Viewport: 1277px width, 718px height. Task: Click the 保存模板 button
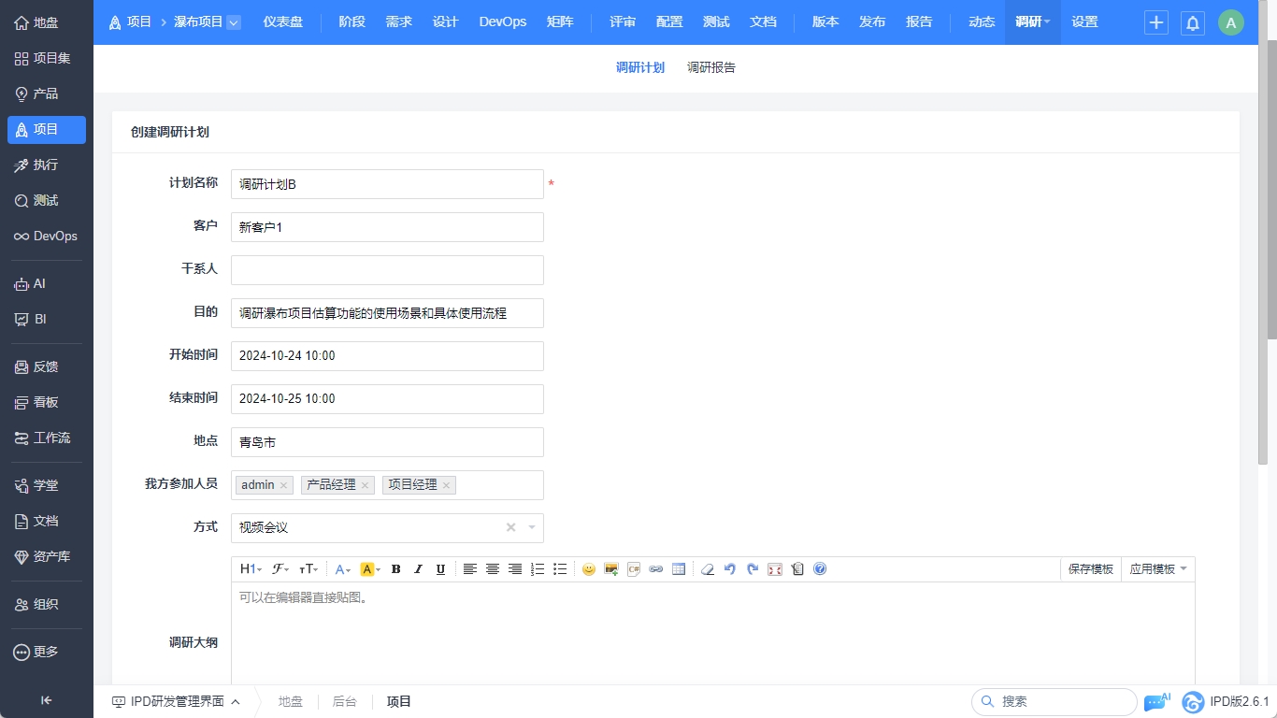(1091, 569)
